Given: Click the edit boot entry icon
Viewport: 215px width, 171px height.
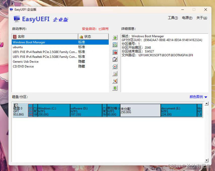Looking at the screenshot, I should tap(115, 59).
